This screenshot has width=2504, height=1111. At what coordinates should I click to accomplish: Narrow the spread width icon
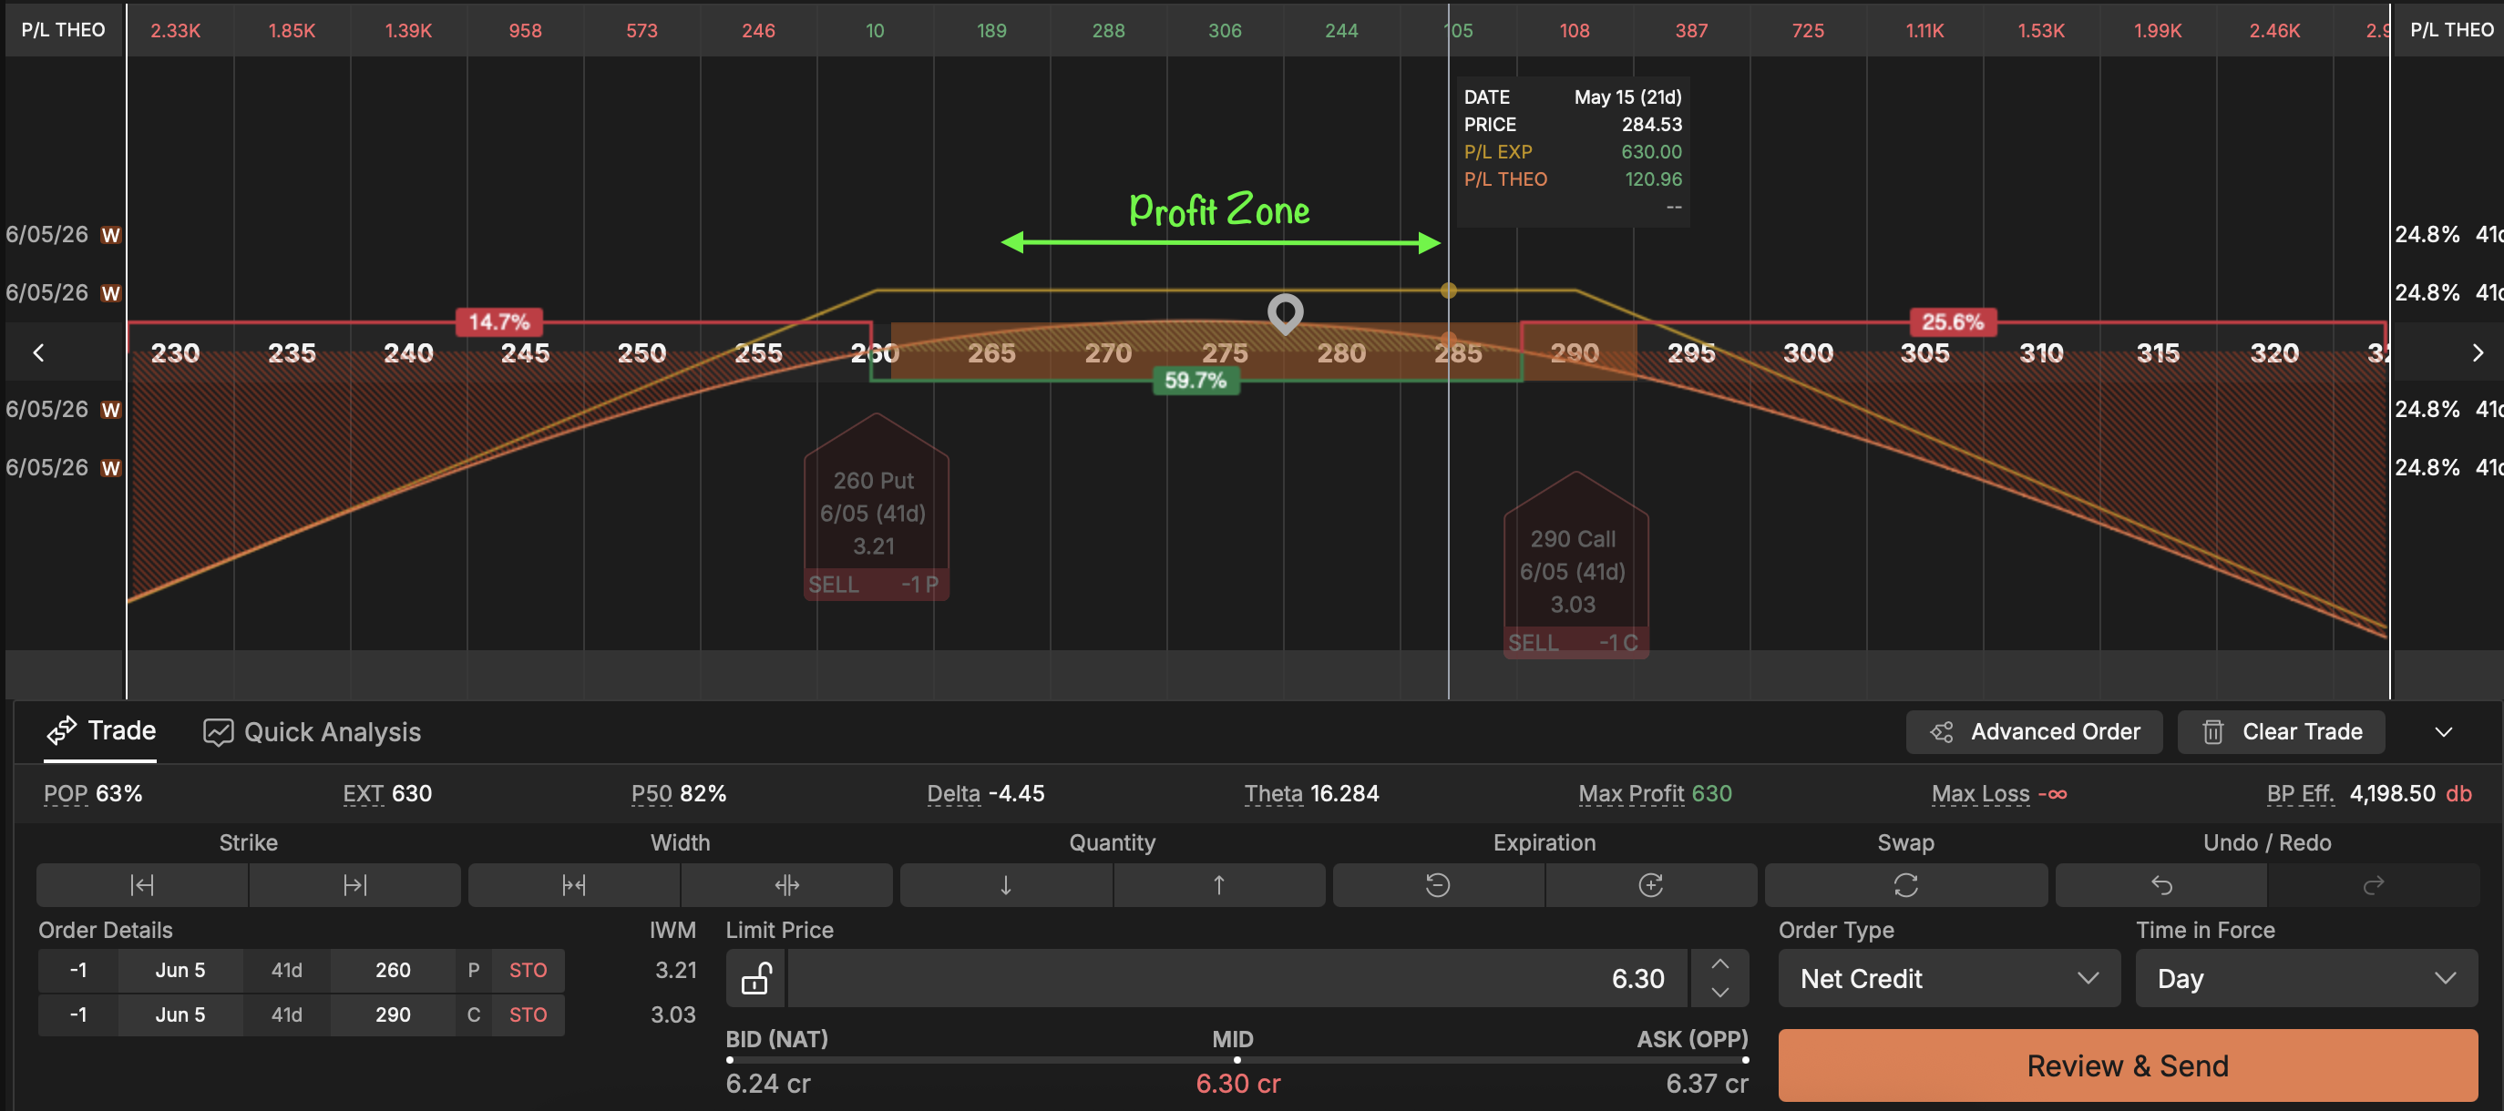(x=573, y=885)
